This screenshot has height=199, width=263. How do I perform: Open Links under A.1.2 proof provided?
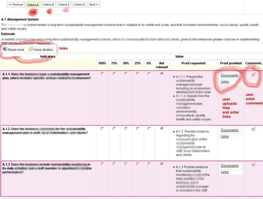(225, 136)
